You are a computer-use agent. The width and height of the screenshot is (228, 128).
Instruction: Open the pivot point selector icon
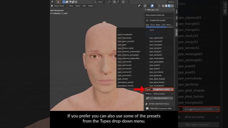pos(109,2)
